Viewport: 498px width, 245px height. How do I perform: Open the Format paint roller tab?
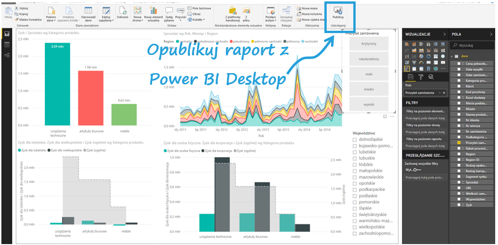[x=420, y=77]
